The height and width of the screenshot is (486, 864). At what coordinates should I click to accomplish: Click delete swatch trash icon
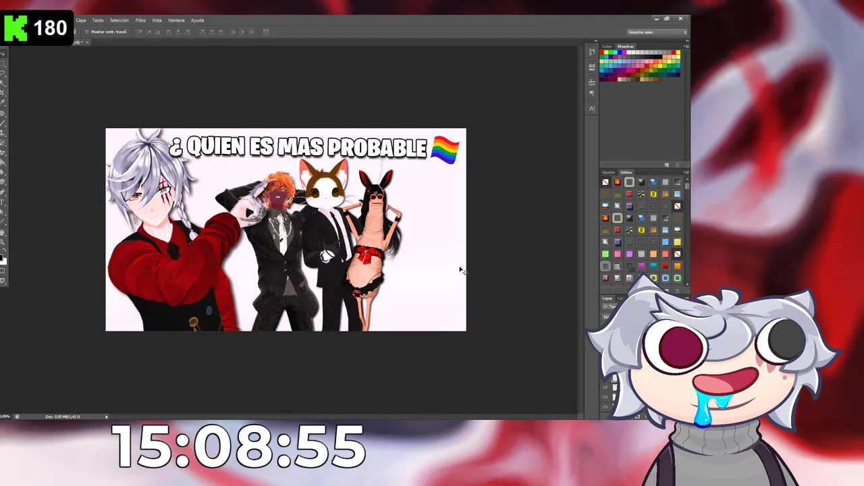tap(677, 165)
